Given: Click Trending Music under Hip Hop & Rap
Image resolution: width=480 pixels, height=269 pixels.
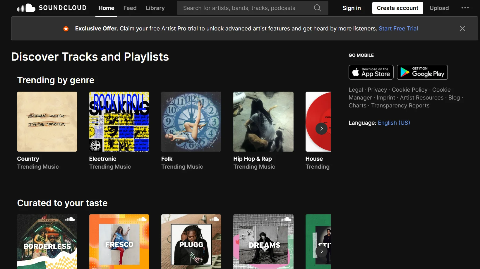Looking at the screenshot, I should (x=254, y=167).
